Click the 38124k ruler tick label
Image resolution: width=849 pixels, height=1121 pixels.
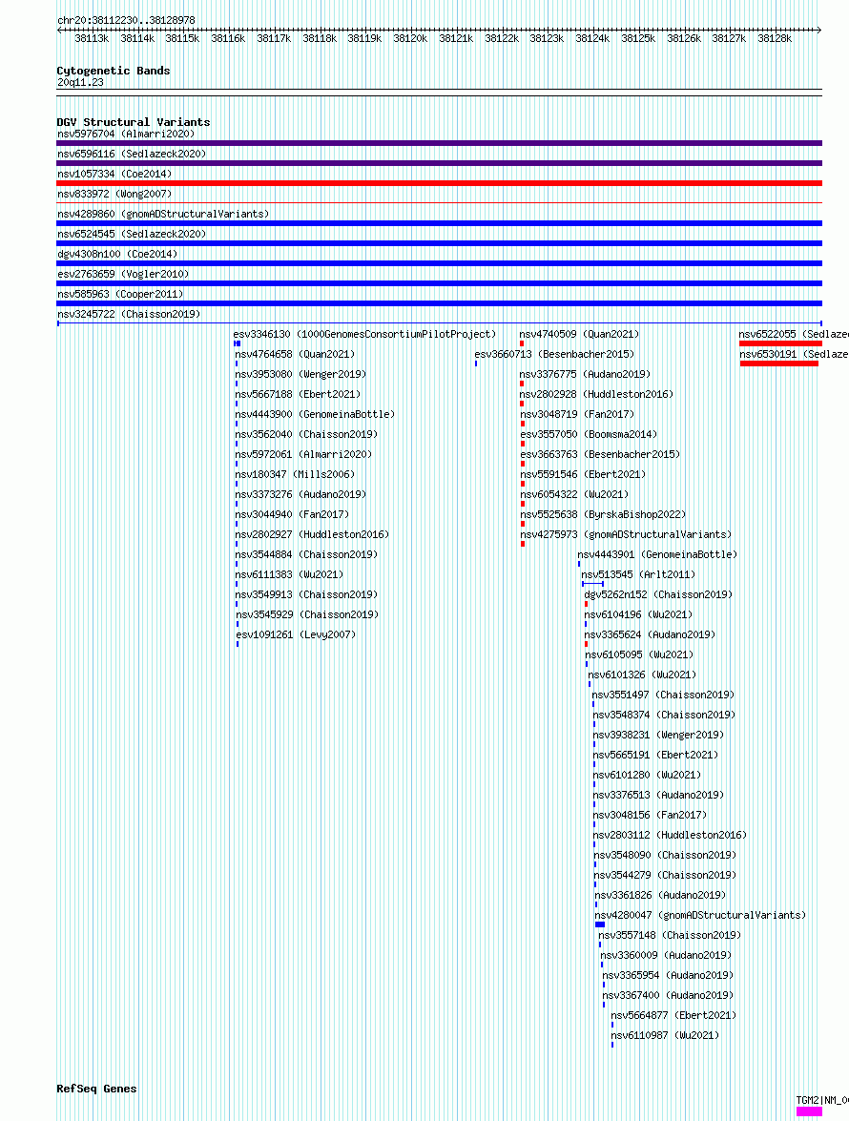592,38
